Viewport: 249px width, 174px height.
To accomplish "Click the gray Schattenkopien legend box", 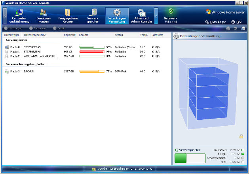I will point(243,158).
